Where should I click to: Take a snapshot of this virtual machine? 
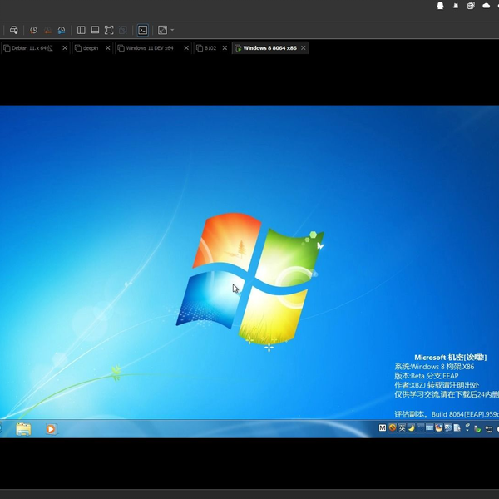33,30
